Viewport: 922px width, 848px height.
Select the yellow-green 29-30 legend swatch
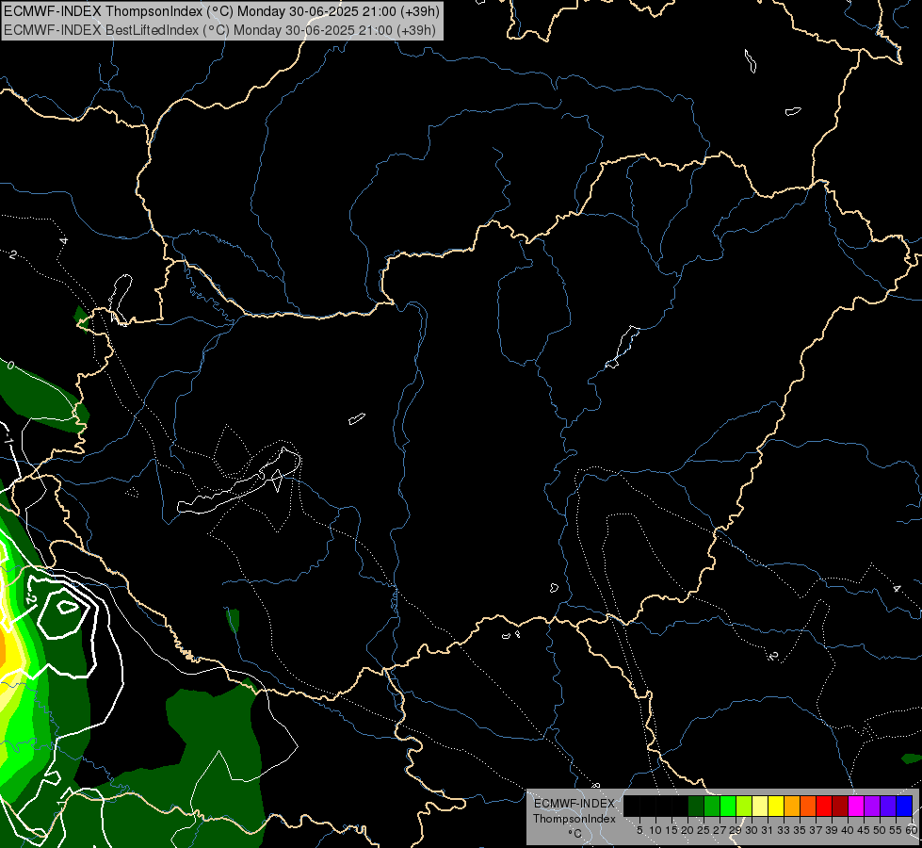[x=744, y=806]
